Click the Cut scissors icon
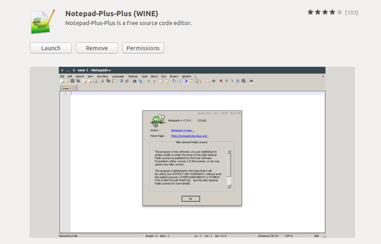Viewport: 381px width, 244px height. (x=103, y=81)
